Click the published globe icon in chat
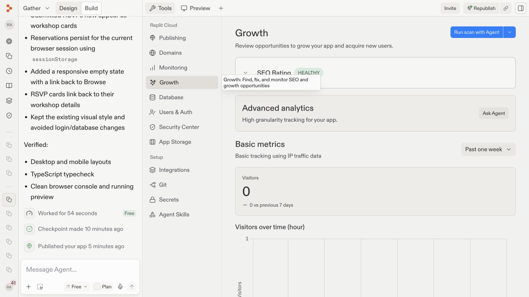This screenshot has width=529, height=297. [29, 246]
